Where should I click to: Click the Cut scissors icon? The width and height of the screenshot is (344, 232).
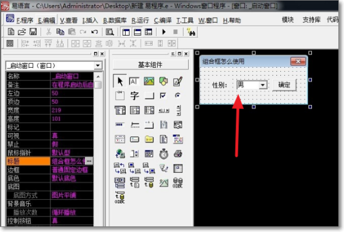(x=49, y=32)
